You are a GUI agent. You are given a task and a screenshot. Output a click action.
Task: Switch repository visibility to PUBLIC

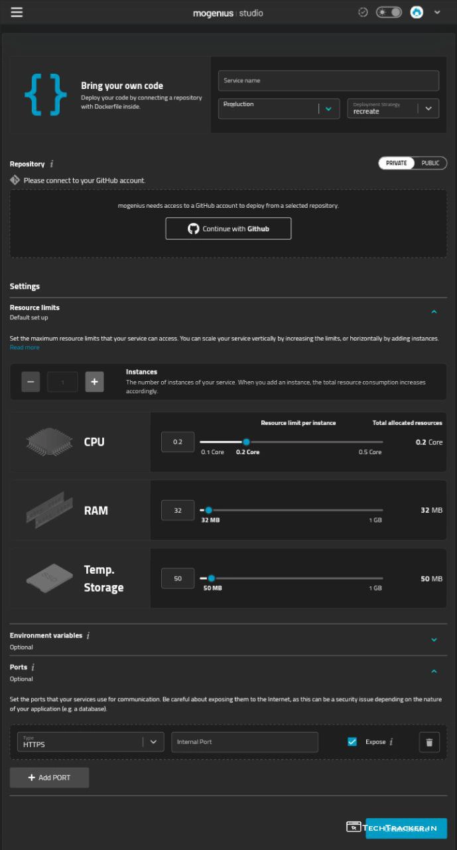[430, 163]
